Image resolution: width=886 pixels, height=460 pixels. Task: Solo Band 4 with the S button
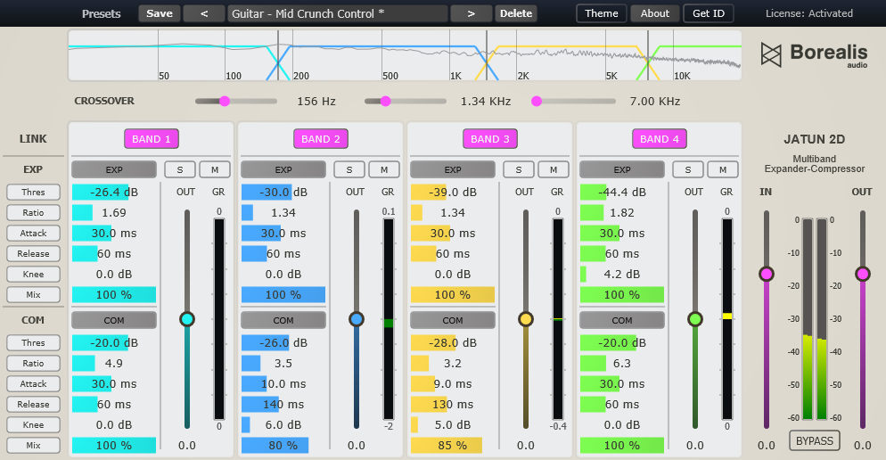pyautogui.click(x=687, y=169)
